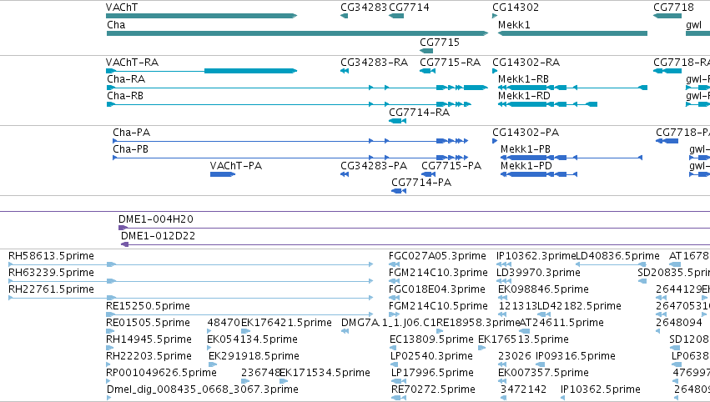
Task: Click the FGC027A05.3prime EST label
Action: point(437,256)
